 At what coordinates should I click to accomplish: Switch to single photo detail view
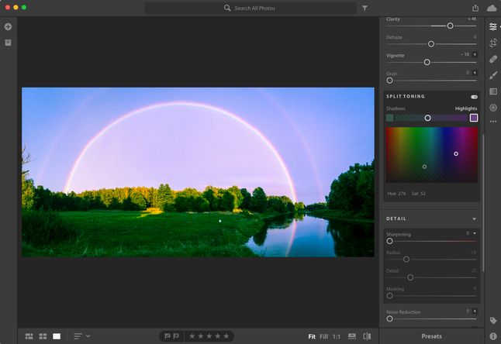(57, 336)
